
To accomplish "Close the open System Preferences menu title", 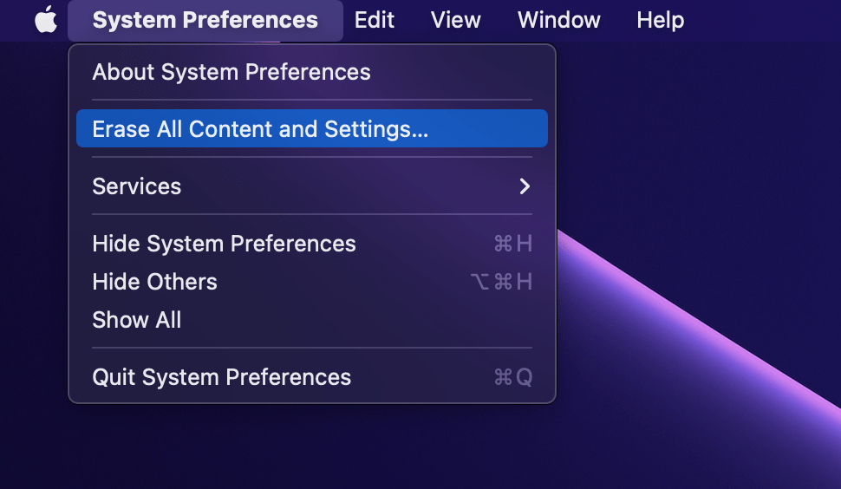I will pyautogui.click(x=205, y=21).
